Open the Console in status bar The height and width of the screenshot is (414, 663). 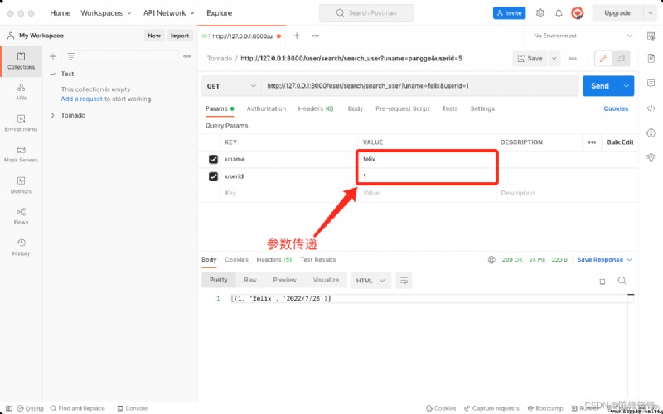(x=133, y=408)
